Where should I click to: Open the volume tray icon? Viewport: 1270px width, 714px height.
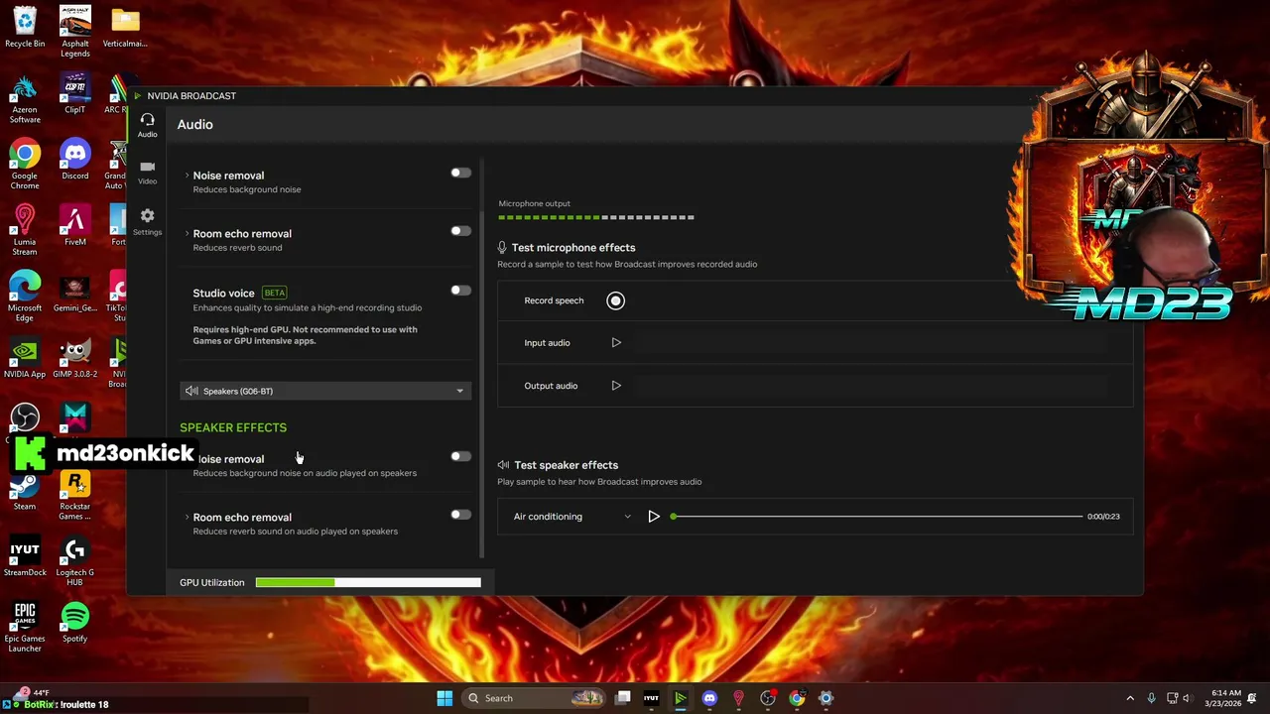pos(1187,698)
